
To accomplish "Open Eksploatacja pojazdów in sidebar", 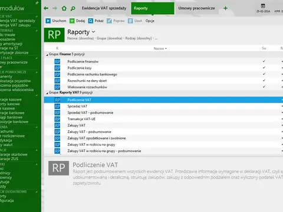I will point(15,81).
